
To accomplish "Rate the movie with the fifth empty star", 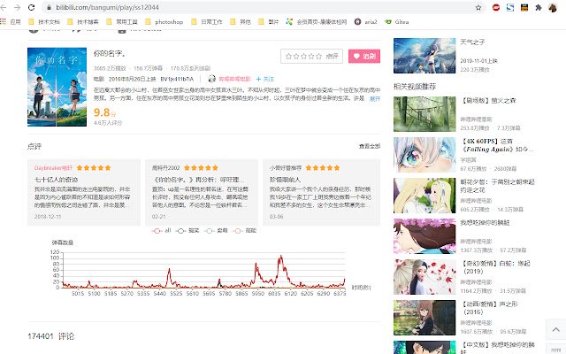I will pyautogui.click(x=318, y=56).
